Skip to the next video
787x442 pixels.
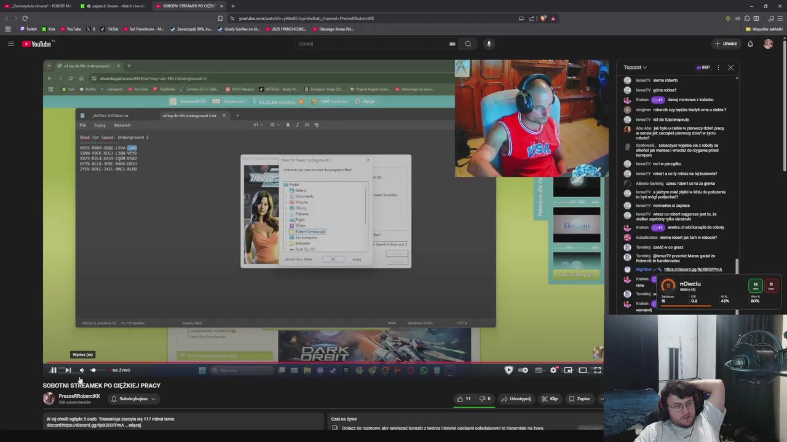click(68, 370)
